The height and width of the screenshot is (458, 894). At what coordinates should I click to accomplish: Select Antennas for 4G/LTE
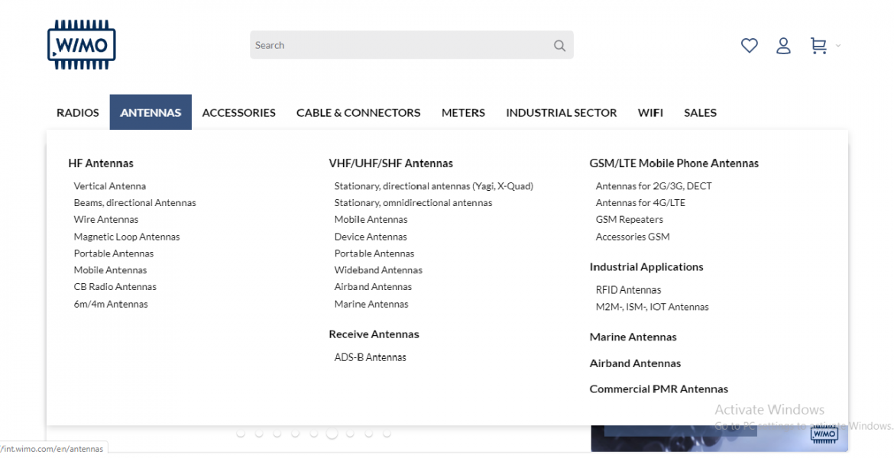pyautogui.click(x=640, y=203)
